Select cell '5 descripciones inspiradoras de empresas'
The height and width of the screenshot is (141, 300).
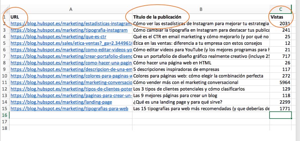201,69
